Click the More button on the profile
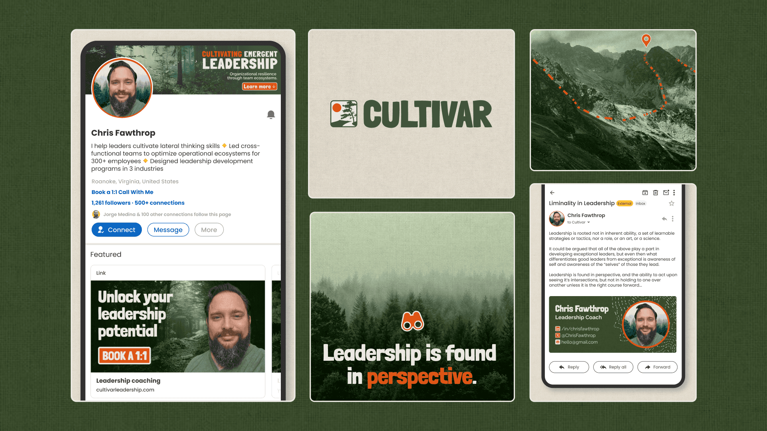This screenshot has height=431, width=767. pos(209,229)
